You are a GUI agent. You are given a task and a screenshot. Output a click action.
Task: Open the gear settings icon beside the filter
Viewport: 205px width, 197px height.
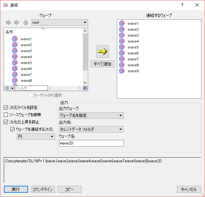[x=7, y=88]
